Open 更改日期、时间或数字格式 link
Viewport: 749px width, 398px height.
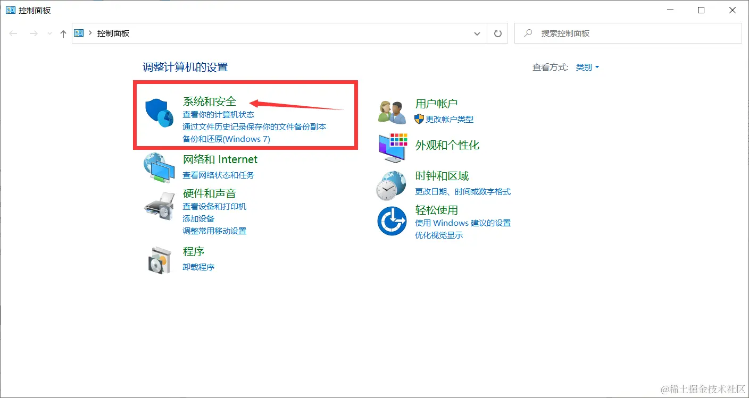[x=462, y=192]
